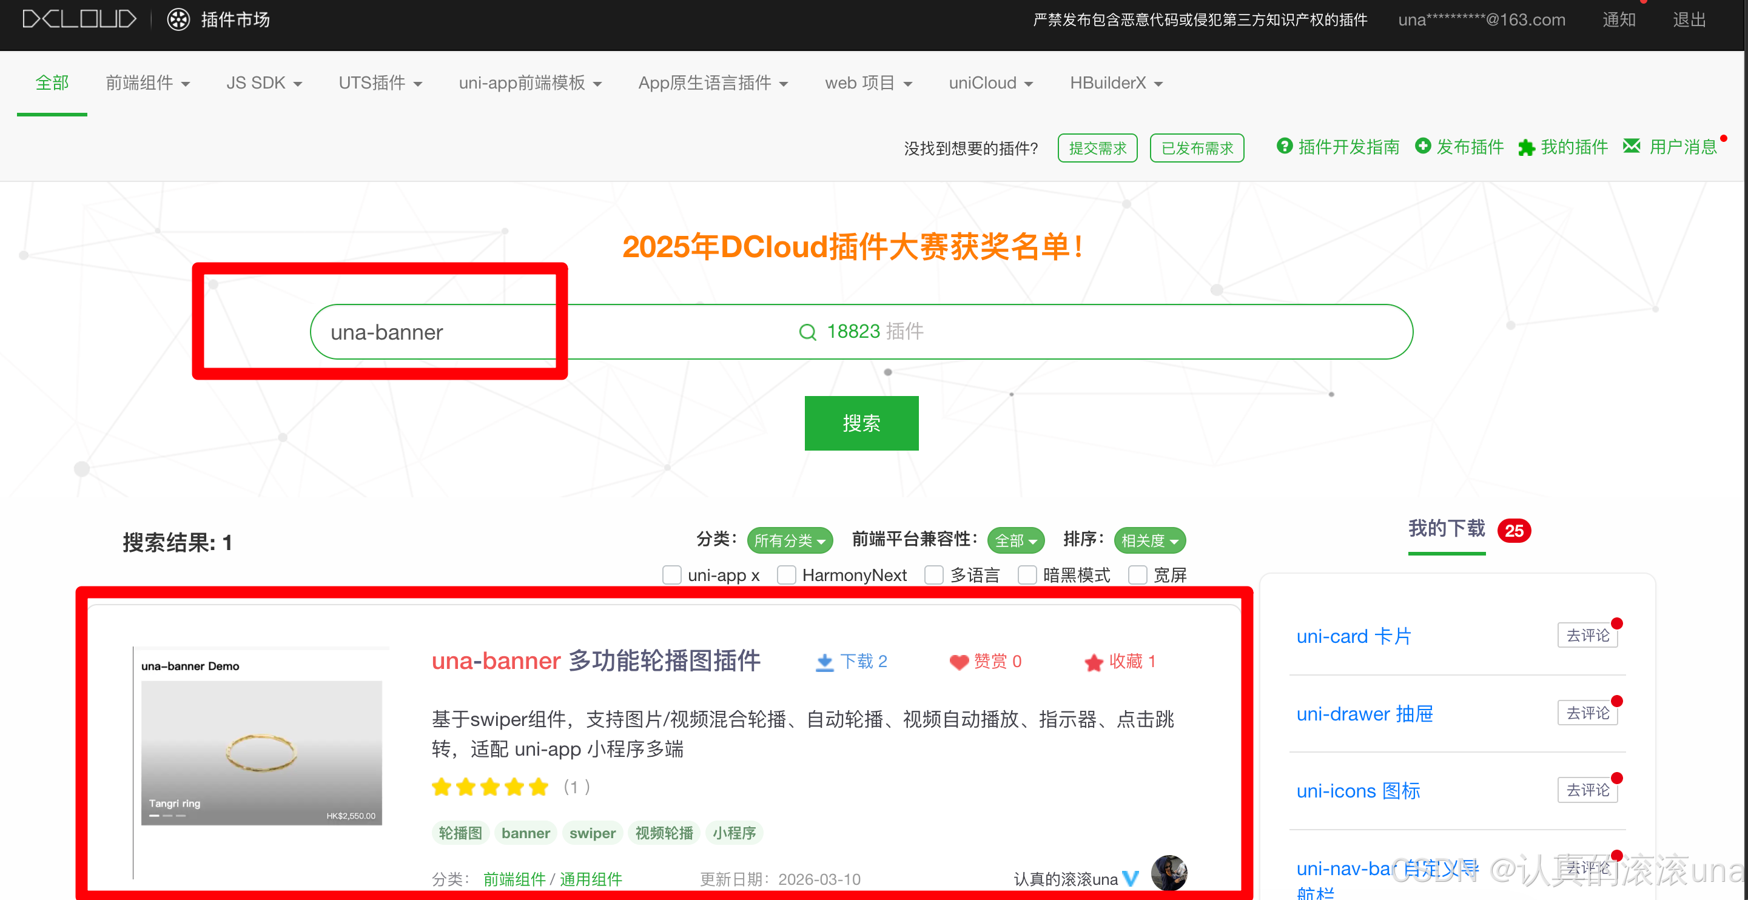
Task: Open the 全部 platform compatibility dropdown
Action: (x=1015, y=540)
